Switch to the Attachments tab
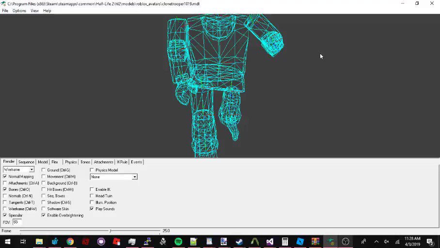The width and height of the screenshot is (440, 248). pyautogui.click(x=103, y=162)
